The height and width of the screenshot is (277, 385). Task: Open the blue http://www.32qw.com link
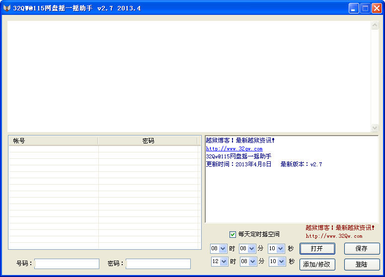pyautogui.click(x=234, y=148)
